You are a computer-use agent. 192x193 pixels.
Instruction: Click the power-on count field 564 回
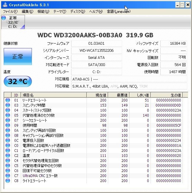(174, 65)
